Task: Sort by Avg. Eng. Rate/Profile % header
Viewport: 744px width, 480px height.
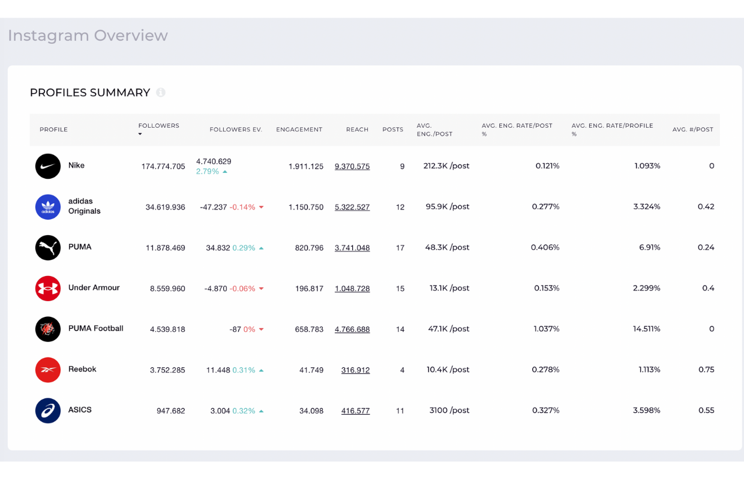Action: point(613,130)
